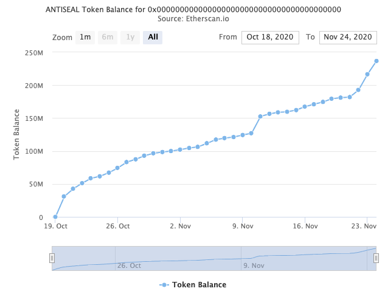This screenshot has width=385, height=294.
Task: Click the '19. Oct' x-axis label
Action: point(55,226)
